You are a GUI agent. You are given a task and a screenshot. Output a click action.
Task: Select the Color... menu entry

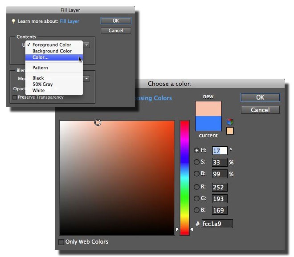click(54, 57)
